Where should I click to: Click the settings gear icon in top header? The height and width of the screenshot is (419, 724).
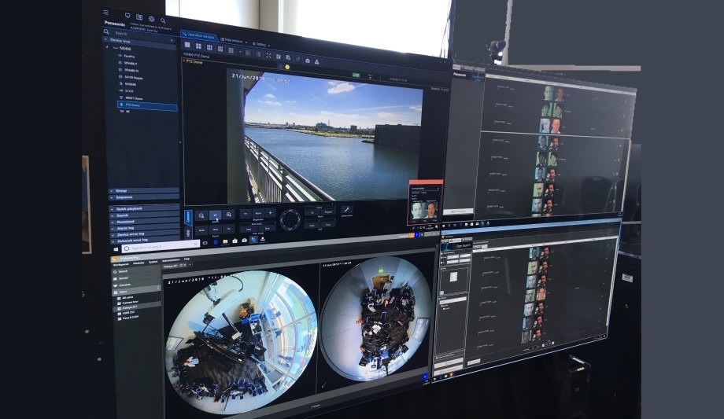coord(151,17)
